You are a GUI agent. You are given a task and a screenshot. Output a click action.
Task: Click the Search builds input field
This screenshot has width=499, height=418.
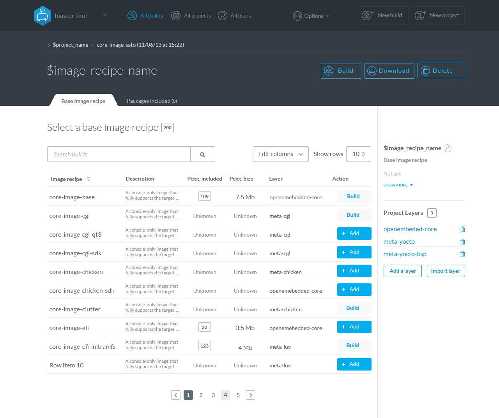(119, 155)
